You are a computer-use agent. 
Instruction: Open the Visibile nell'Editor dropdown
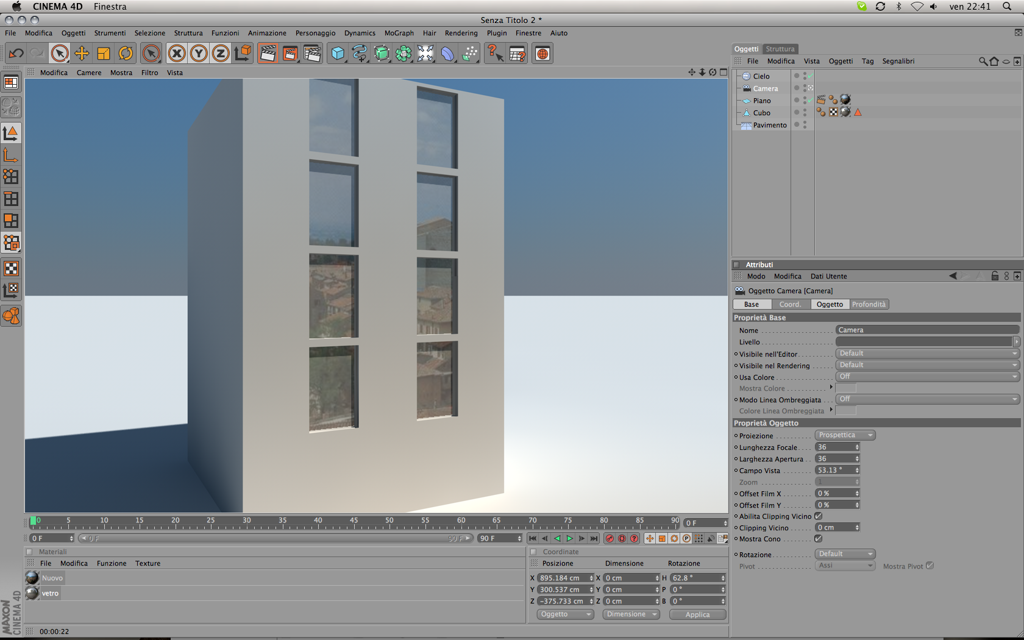pyautogui.click(x=927, y=354)
